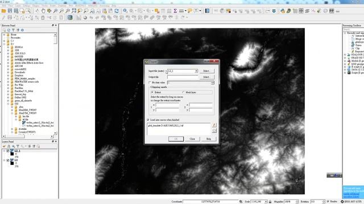
Task: Collapse Recently used algorithms group
Action: (345, 33)
